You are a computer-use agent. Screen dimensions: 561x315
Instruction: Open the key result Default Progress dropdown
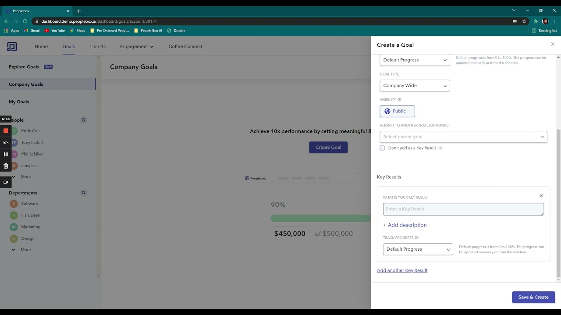[x=418, y=249]
